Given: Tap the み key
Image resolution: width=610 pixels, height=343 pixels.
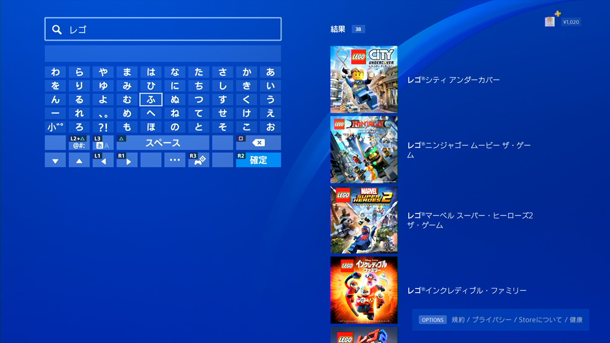Looking at the screenshot, I should pyautogui.click(x=127, y=86).
